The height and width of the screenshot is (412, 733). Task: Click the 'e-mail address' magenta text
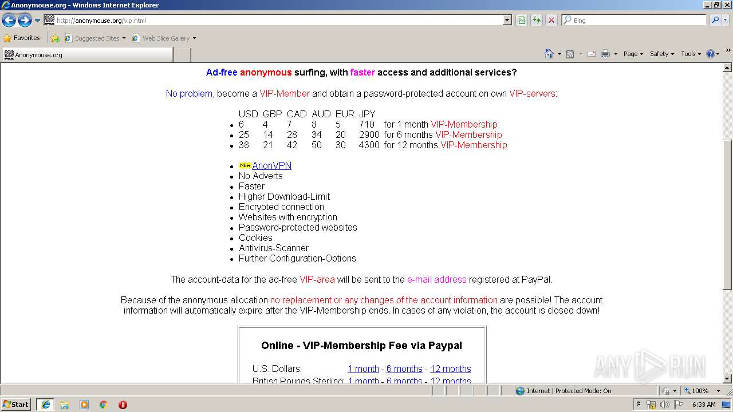point(436,279)
